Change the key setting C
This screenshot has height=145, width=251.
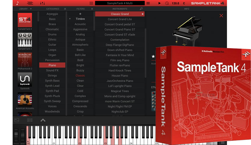pos(184,3)
